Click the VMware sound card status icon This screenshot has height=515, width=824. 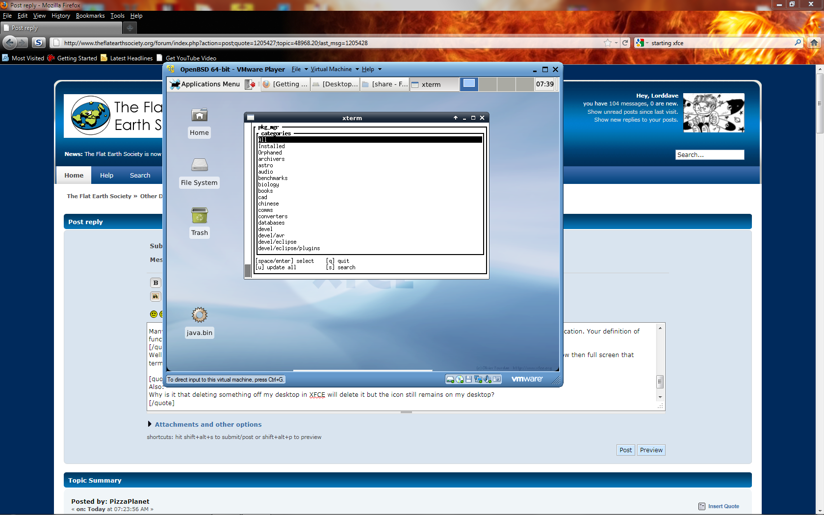488,379
